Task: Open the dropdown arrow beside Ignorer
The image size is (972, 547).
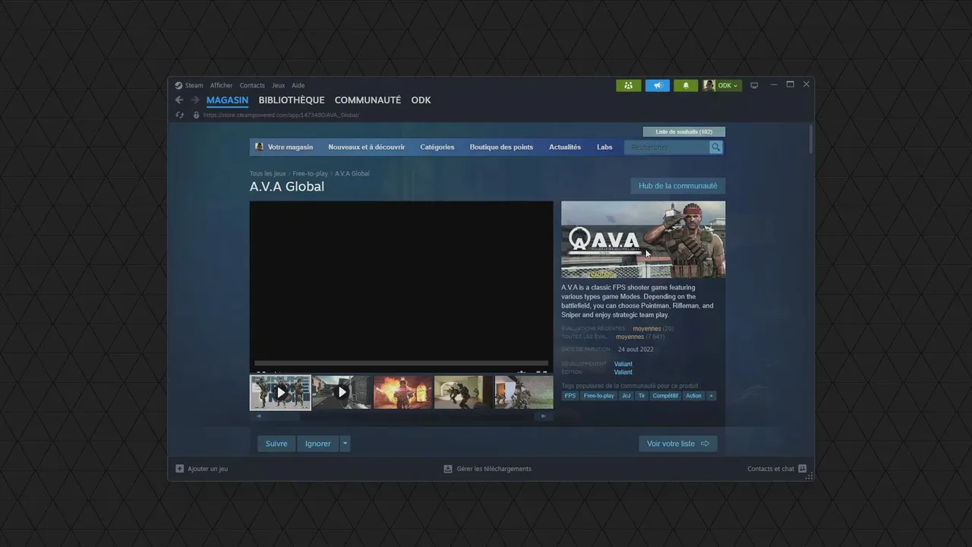Action: 345,444
